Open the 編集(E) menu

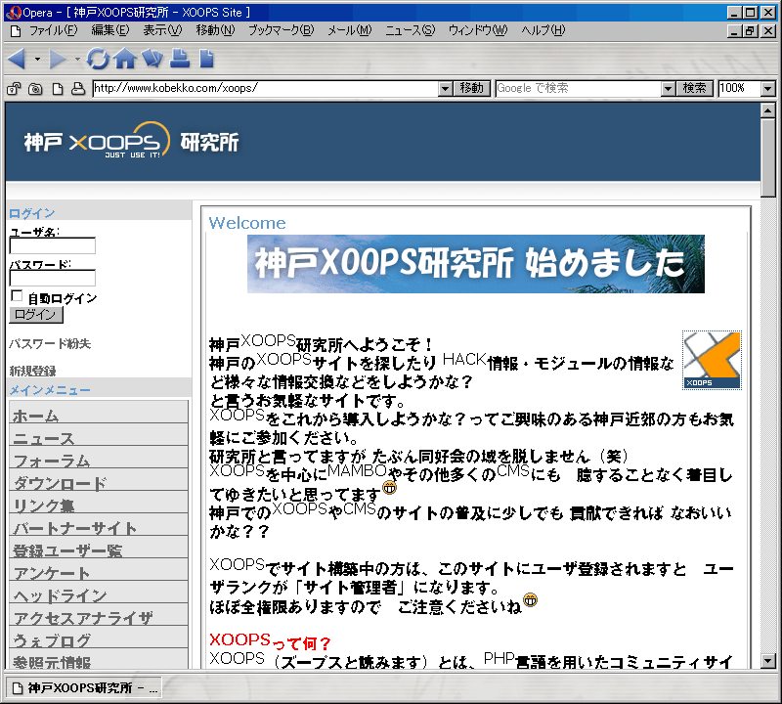coord(110,31)
